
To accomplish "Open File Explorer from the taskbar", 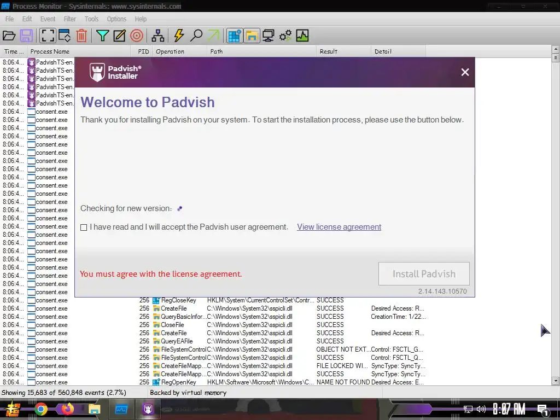I will point(94,409).
